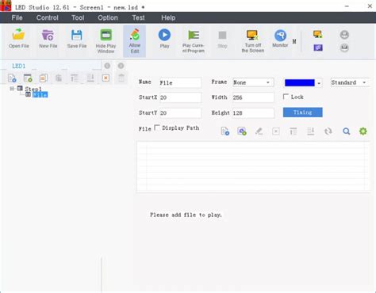This screenshot has width=376, height=293.
Task: Open the Option menu
Action: click(108, 17)
